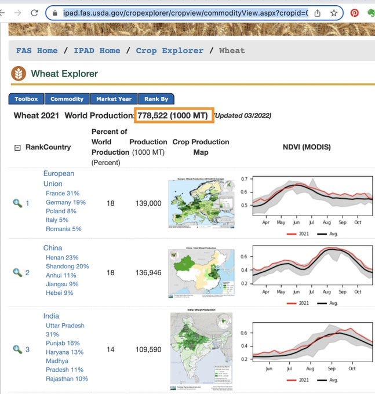
Task: Open the India country link
Action: click(51, 316)
